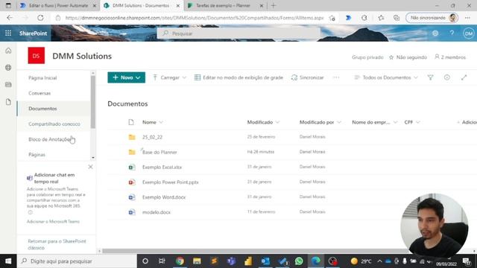477x268 pixels.
Task: Open the news icon in left rail
Action: click(8, 84)
